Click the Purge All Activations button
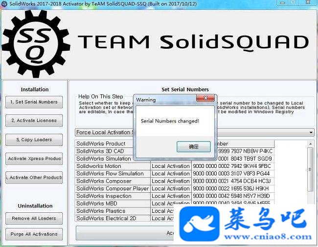Screen dimensions: 318x247 click(x=34, y=234)
